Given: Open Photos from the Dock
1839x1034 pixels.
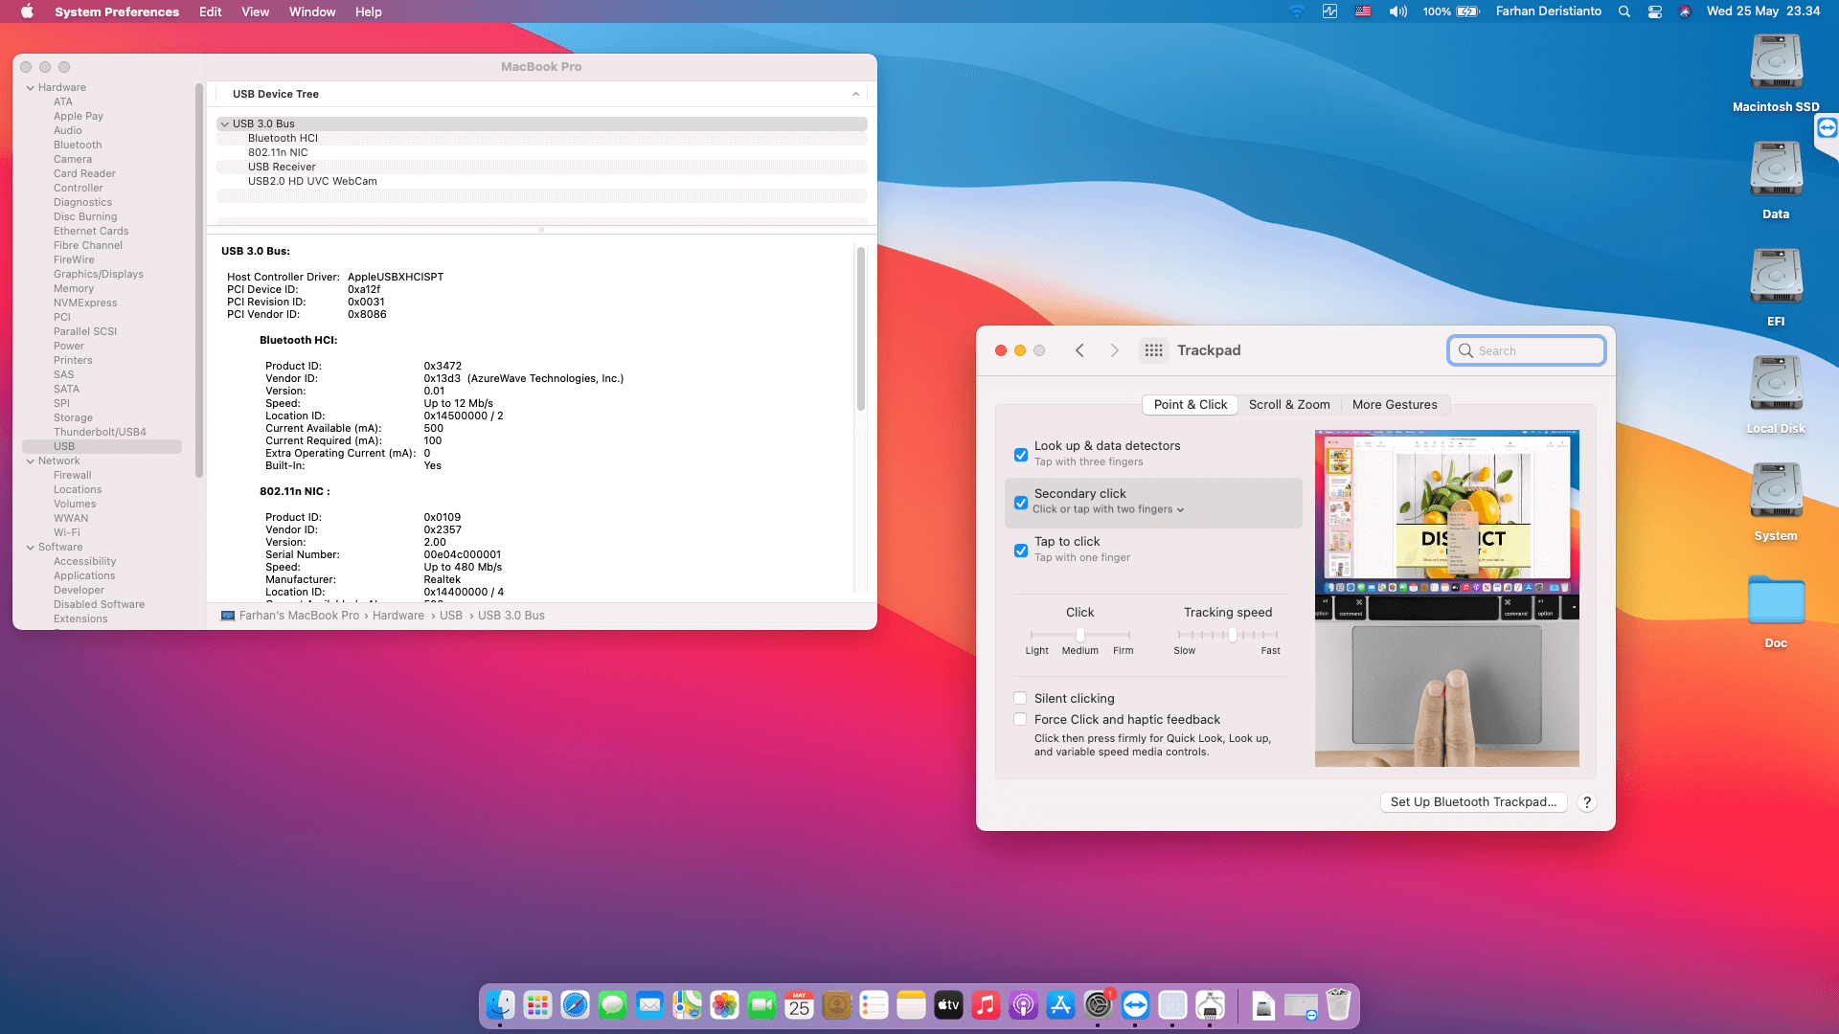Looking at the screenshot, I should click(724, 1005).
